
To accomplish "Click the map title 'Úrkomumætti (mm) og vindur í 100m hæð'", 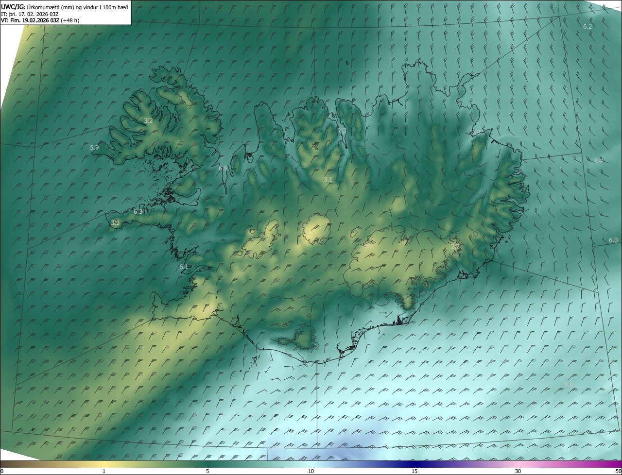I will click(77, 7).
